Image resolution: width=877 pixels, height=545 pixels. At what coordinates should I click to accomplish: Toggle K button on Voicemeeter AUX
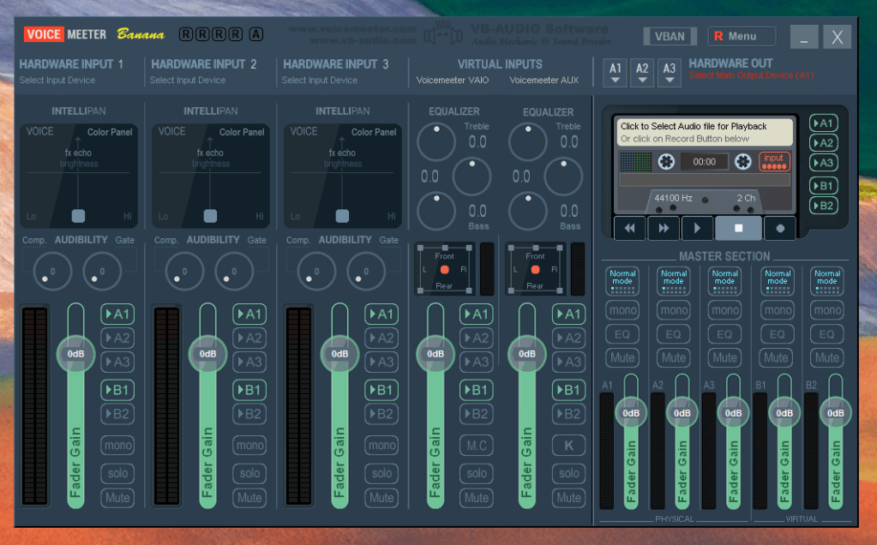(x=569, y=446)
